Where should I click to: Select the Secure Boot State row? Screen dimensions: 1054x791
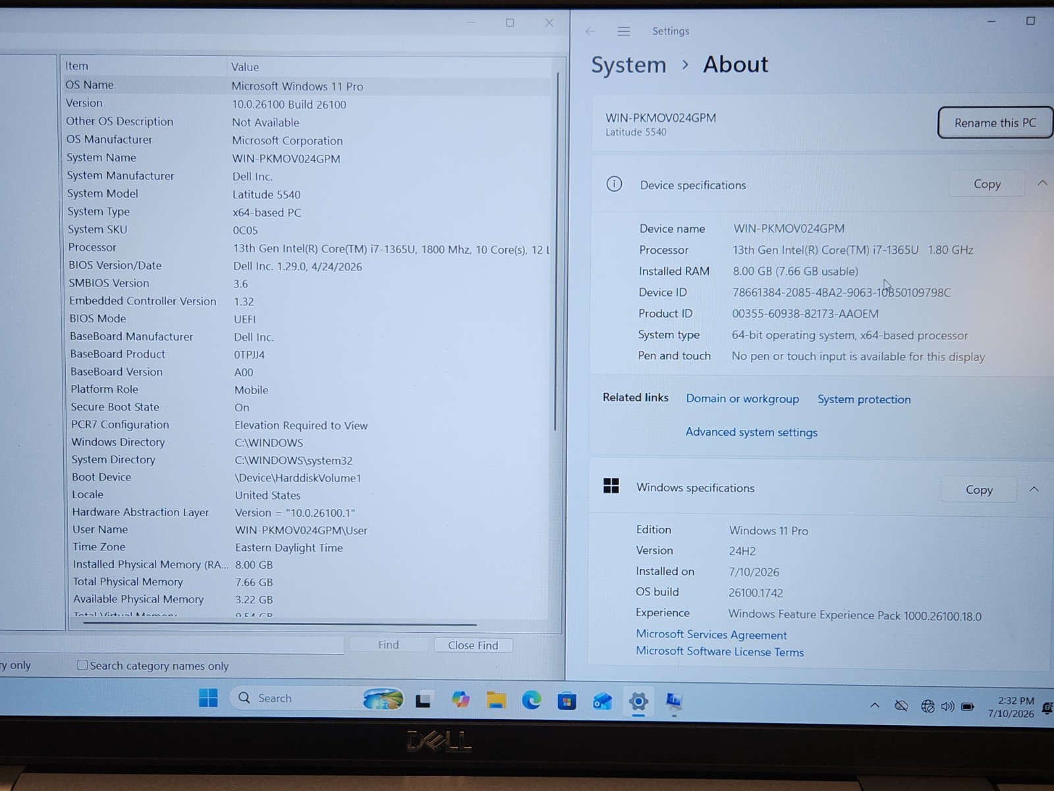(x=309, y=407)
